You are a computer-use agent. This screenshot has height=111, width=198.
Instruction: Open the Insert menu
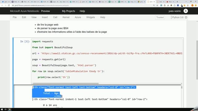tap(45, 17)
